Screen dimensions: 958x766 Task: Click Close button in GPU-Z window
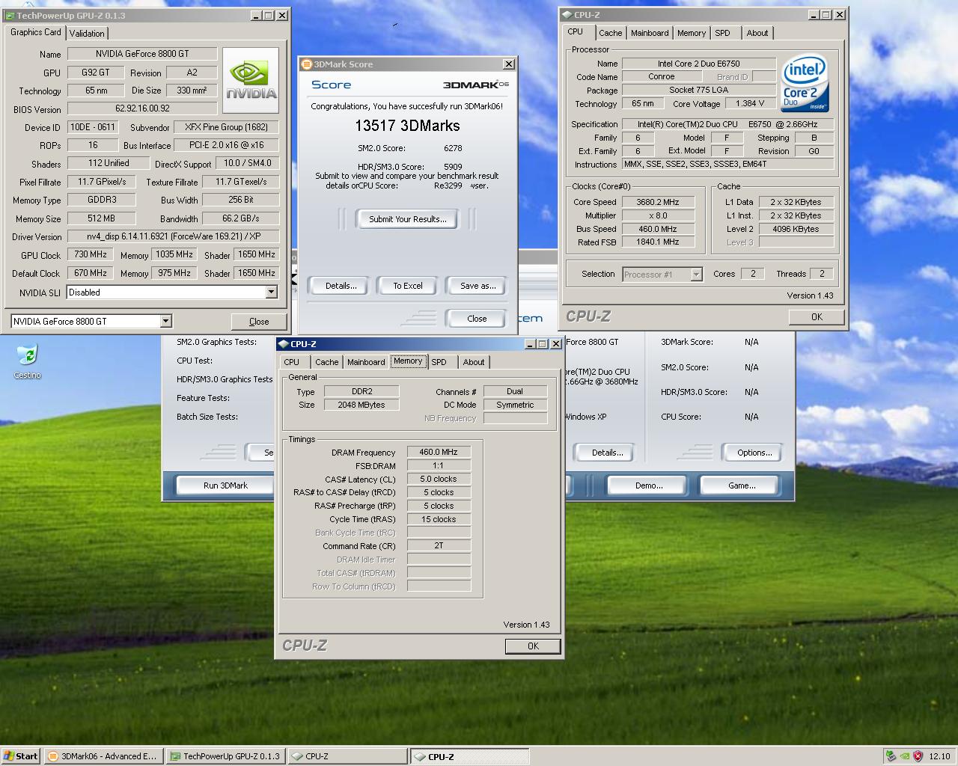coord(259,322)
